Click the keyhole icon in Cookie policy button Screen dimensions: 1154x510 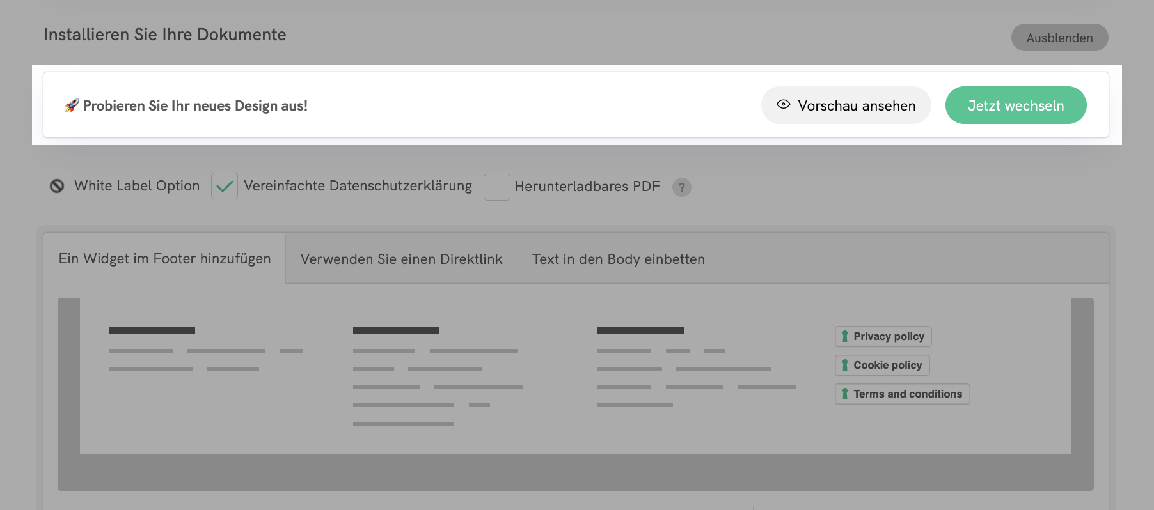[845, 366]
